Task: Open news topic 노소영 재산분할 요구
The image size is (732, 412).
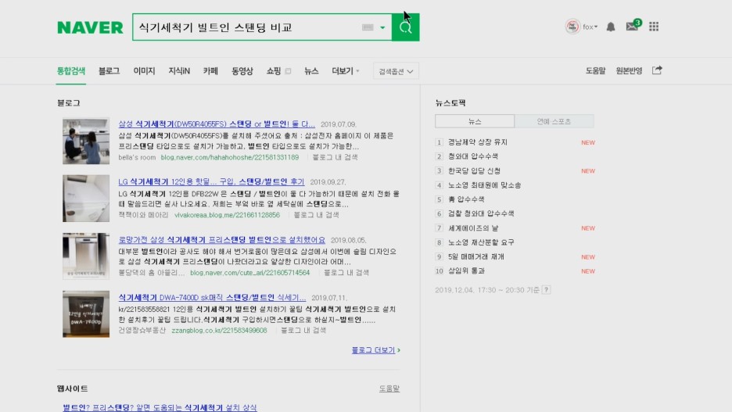Action: [x=481, y=242]
